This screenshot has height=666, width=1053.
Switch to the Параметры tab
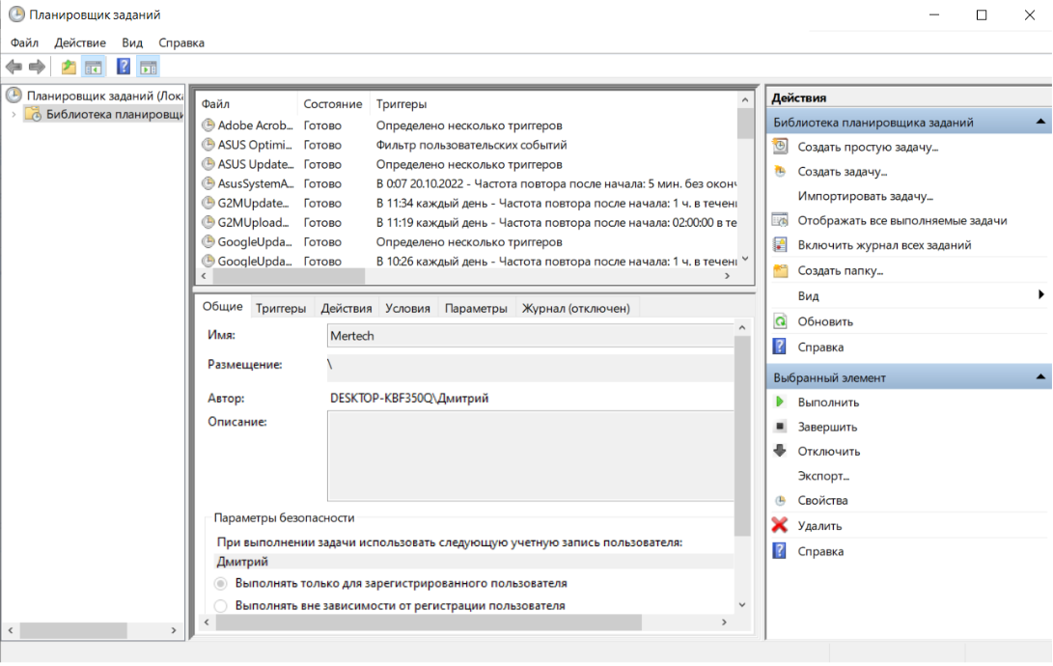click(x=476, y=308)
